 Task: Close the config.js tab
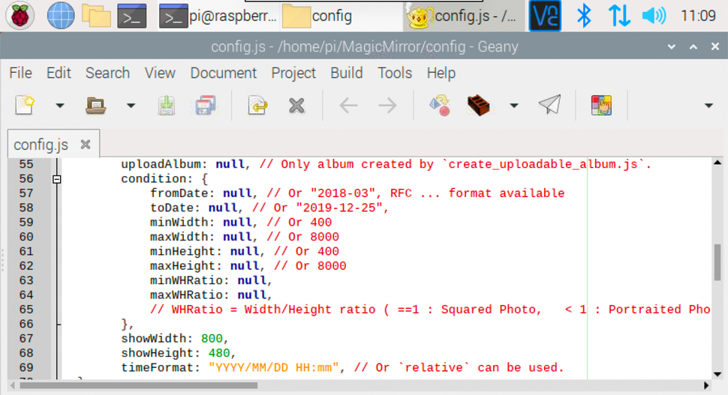[x=86, y=145]
